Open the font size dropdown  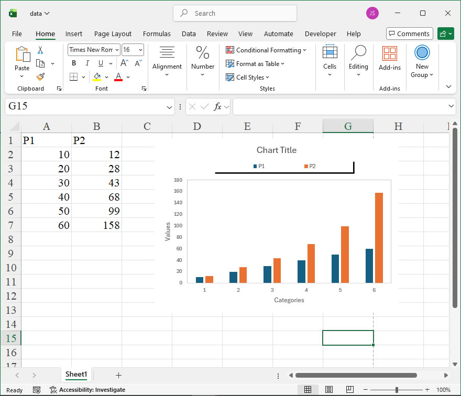tap(140, 50)
